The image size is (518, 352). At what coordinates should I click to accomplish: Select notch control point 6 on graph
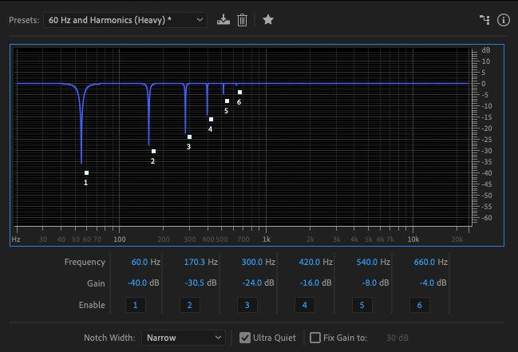click(239, 93)
